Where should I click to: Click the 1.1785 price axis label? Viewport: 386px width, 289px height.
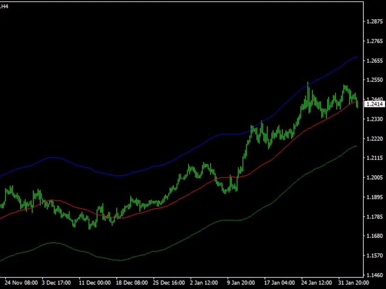coord(375,217)
